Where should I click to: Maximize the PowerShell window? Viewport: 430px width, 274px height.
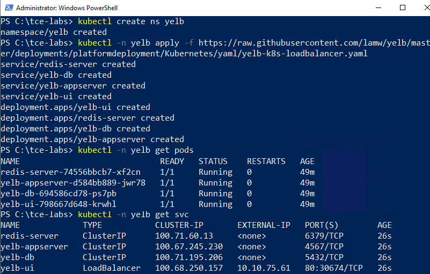tap(403, 8)
